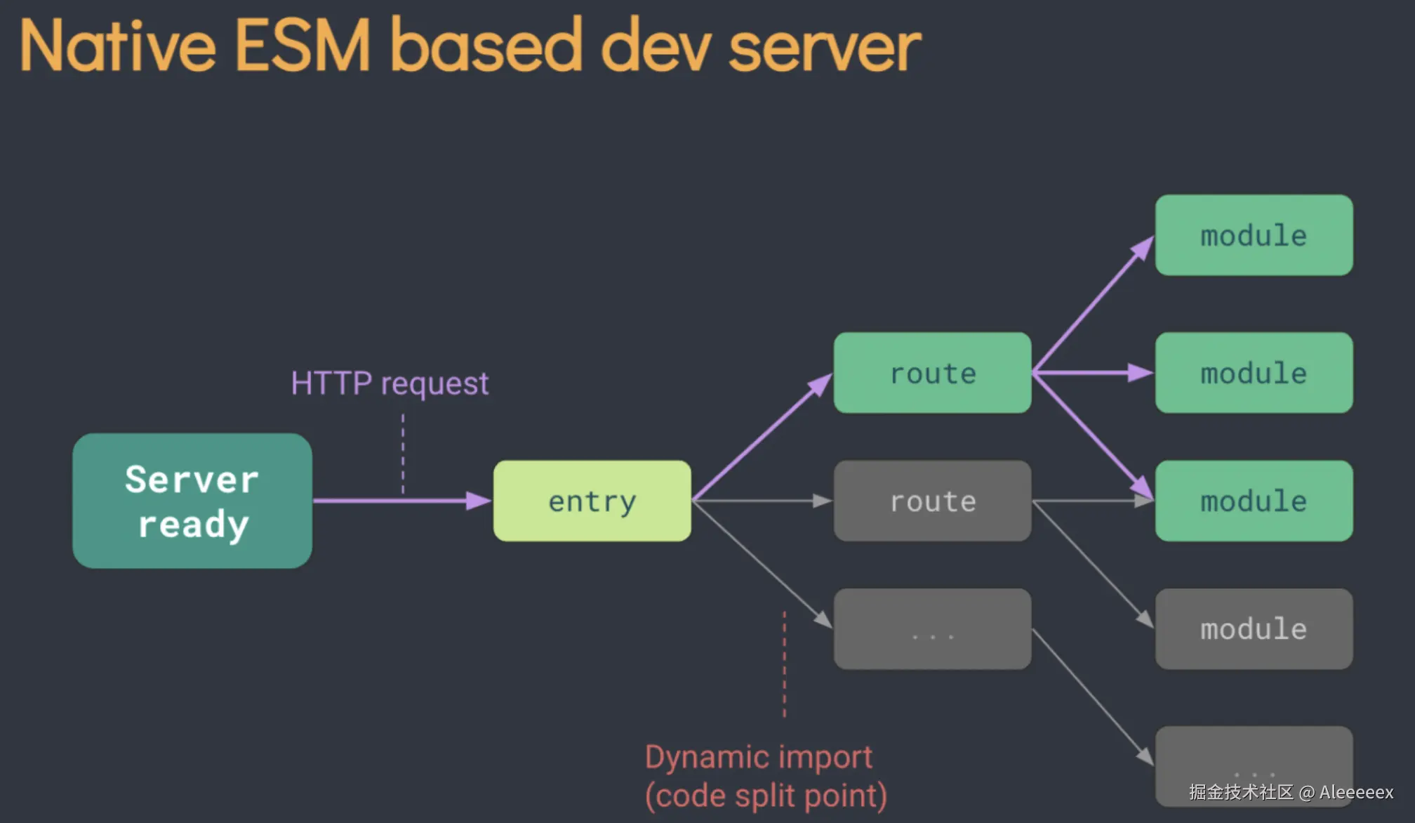
Task: Click the gray arrowhead into gray module
Action: click(x=1144, y=619)
